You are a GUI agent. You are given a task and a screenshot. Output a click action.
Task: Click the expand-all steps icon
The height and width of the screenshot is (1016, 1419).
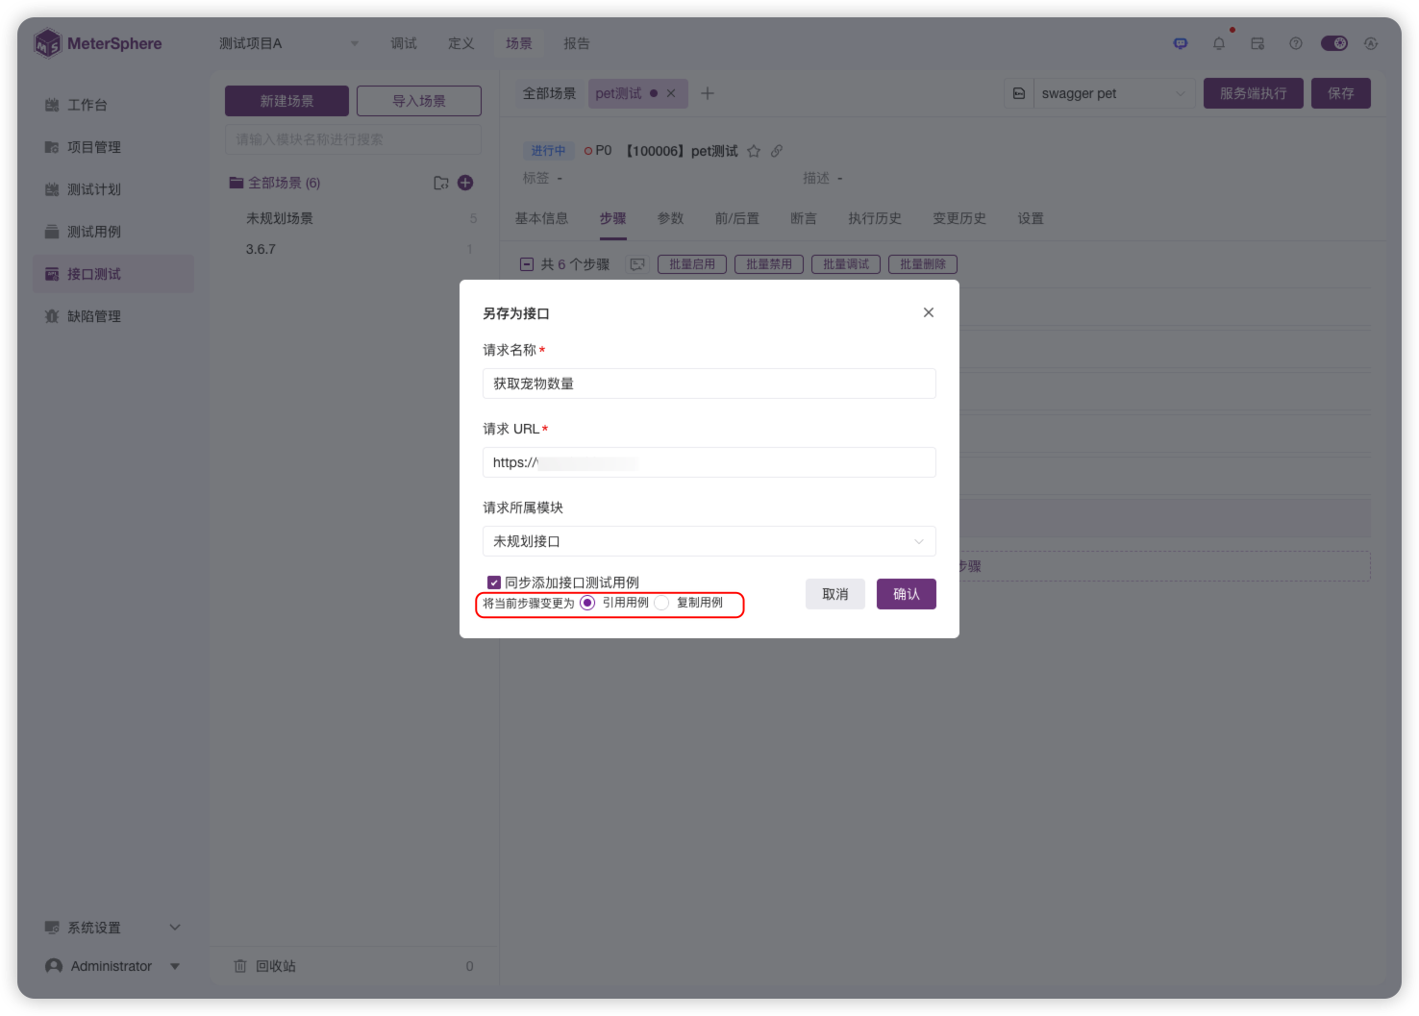click(636, 264)
